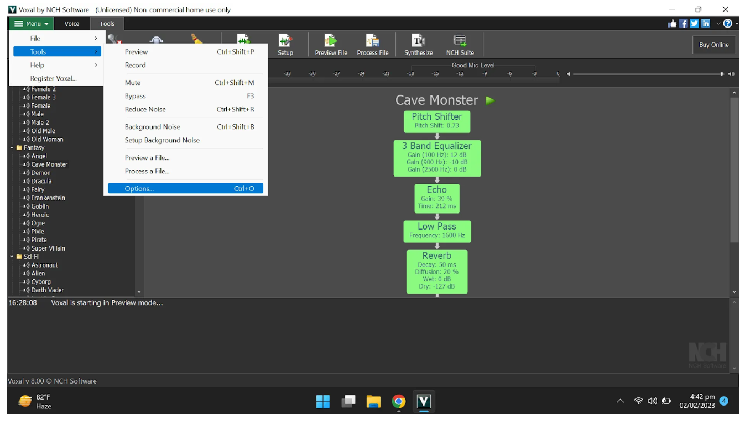Click the Buy Online button
The width and height of the screenshot is (750, 426).
(x=713, y=45)
